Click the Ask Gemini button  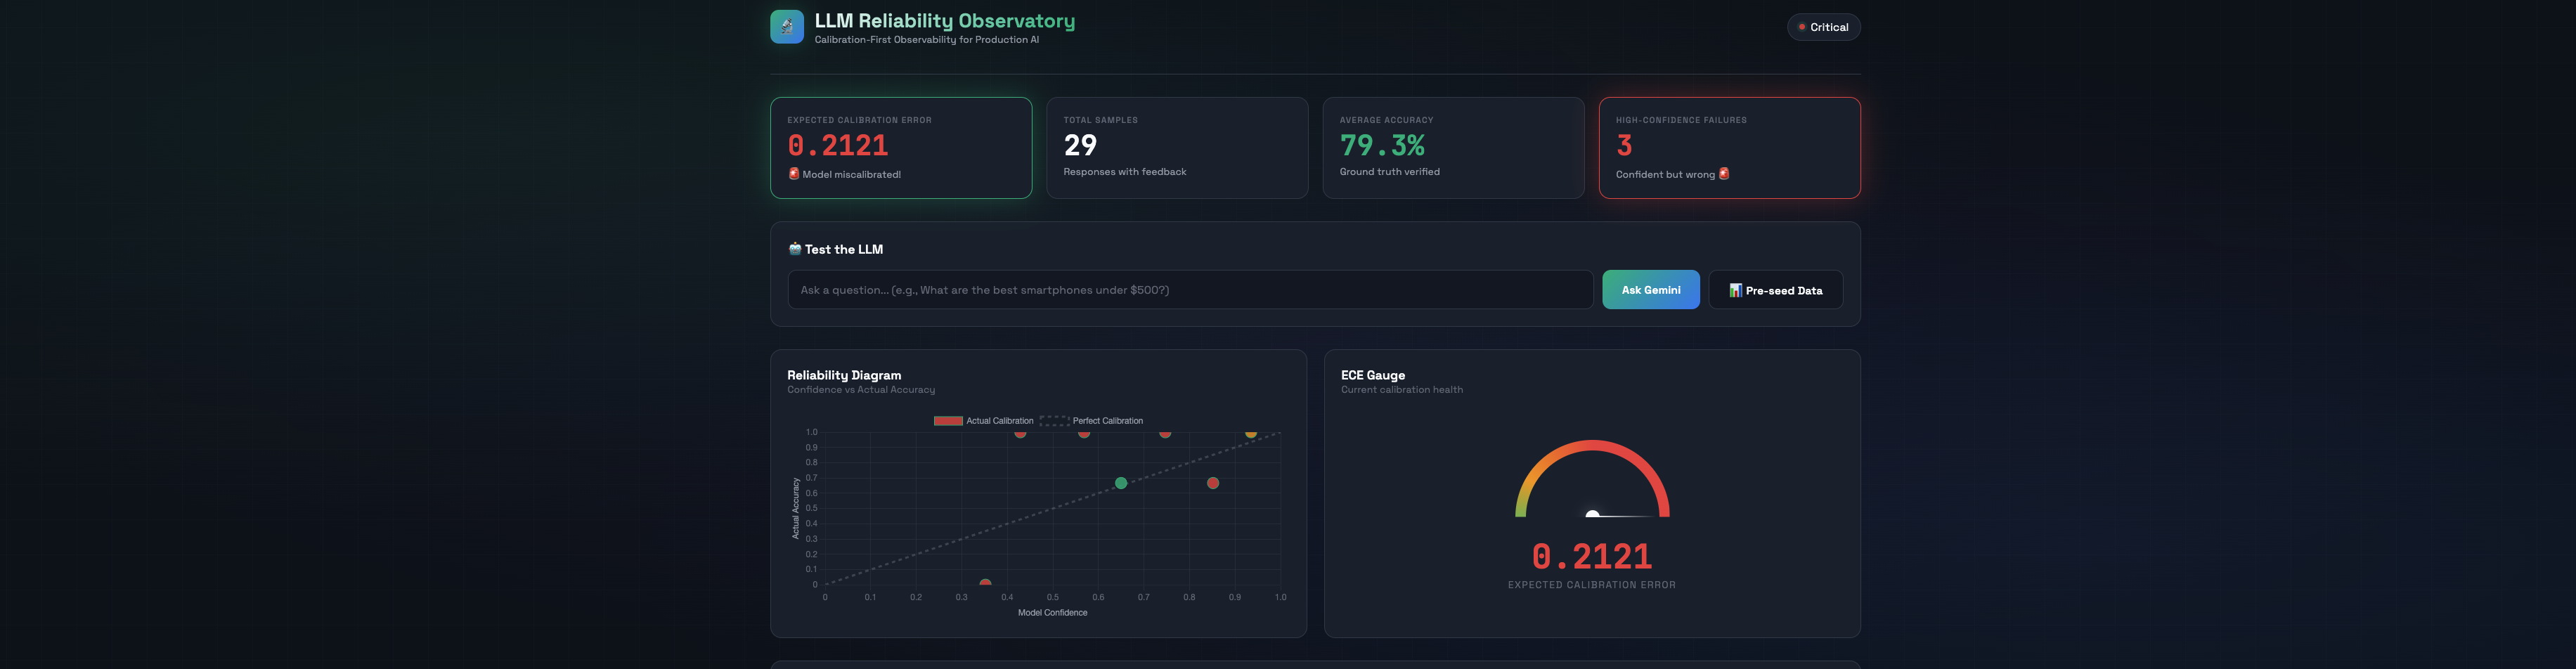pos(1651,290)
